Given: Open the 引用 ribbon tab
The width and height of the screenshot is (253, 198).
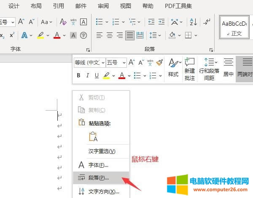Looking at the screenshot, I should [x=59, y=6].
